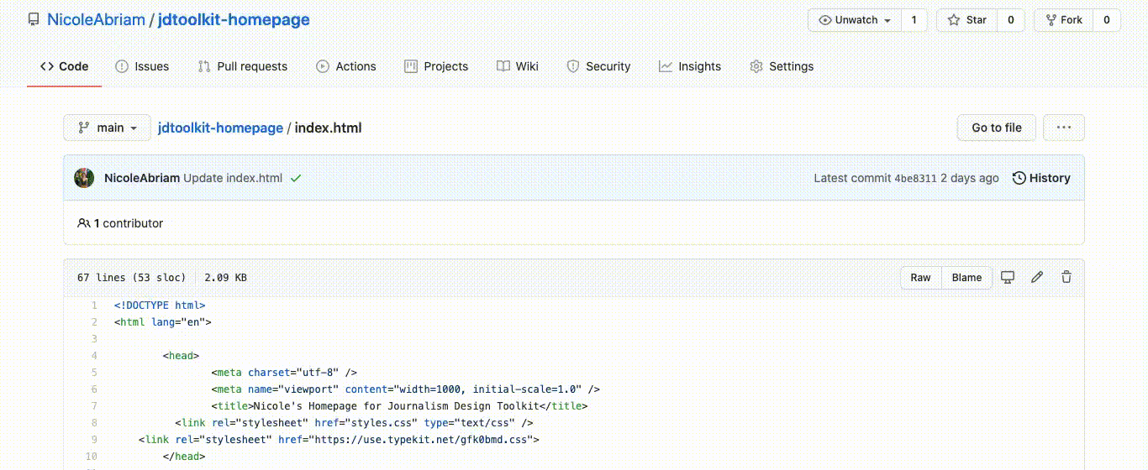Click the green commit status checkmark

(296, 178)
